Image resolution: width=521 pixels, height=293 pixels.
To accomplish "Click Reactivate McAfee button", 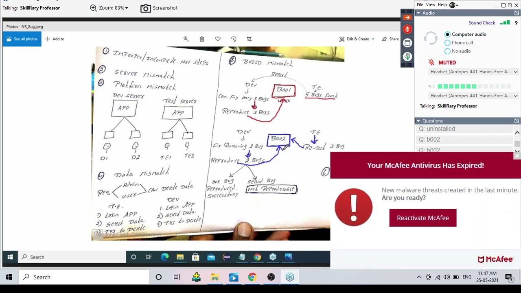I will [x=423, y=218].
